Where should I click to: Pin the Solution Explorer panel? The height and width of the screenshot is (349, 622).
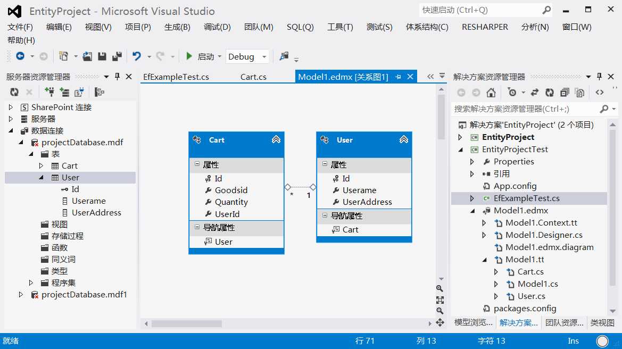(599, 77)
